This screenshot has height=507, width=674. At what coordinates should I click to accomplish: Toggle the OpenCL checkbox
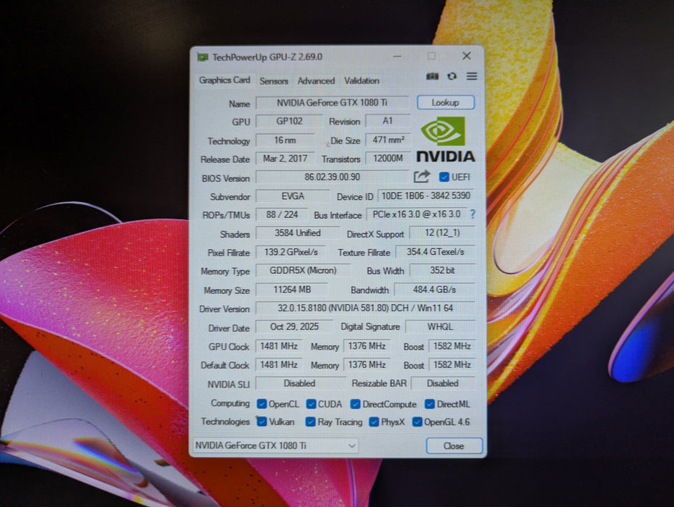(262, 404)
